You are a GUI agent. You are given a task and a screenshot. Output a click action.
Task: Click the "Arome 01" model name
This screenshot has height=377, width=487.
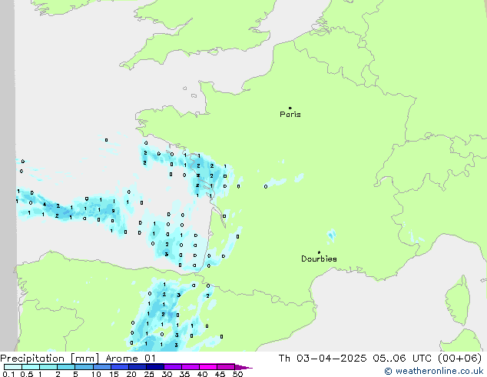[x=131, y=359]
